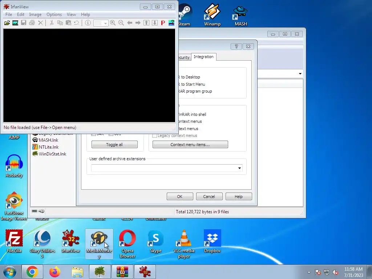The height and width of the screenshot is (279, 372).
Task: Click the Opera Browser desktop icon
Action: pyautogui.click(x=128, y=244)
